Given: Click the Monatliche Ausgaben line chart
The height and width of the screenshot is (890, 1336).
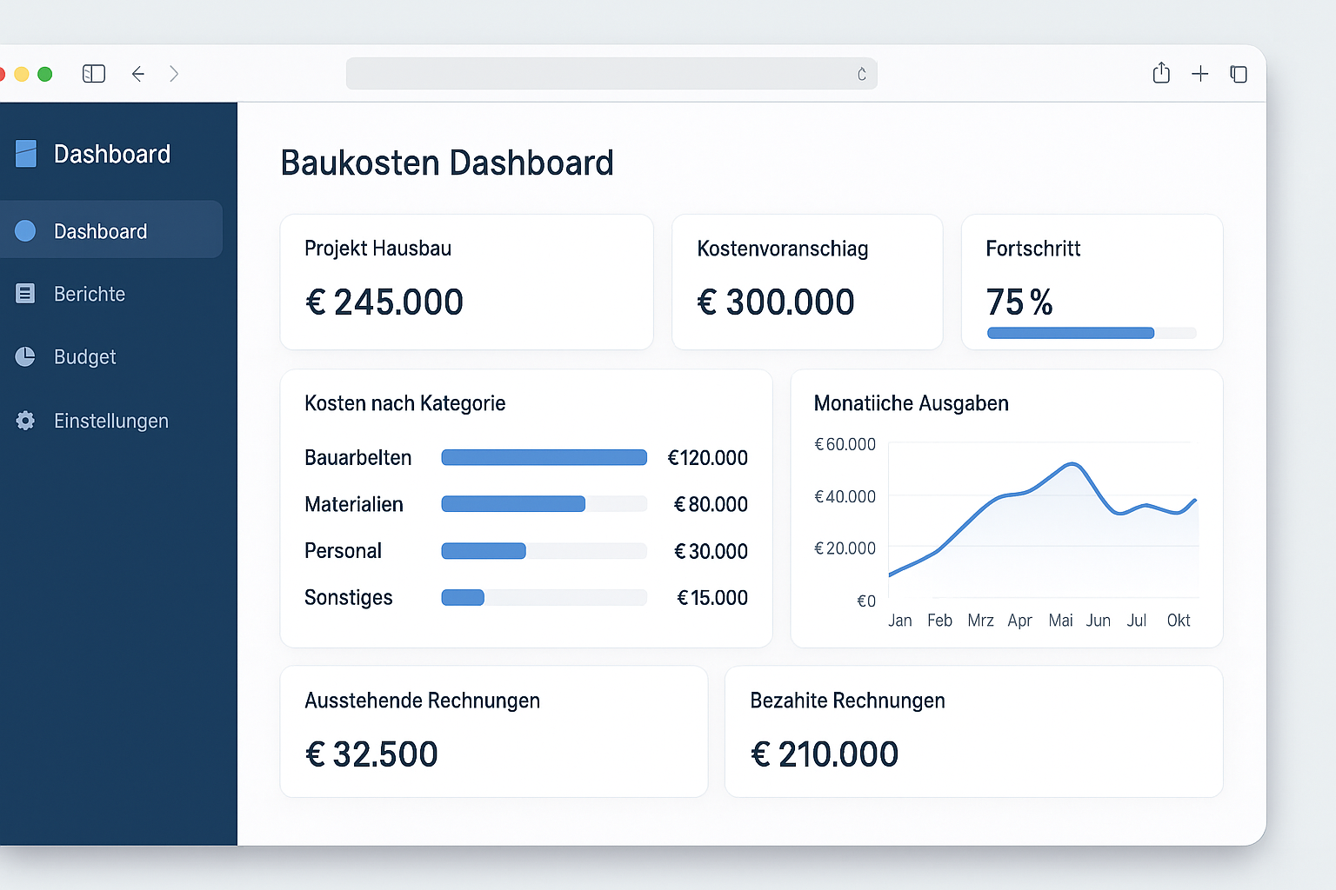Looking at the screenshot, I should point(1044,521).
